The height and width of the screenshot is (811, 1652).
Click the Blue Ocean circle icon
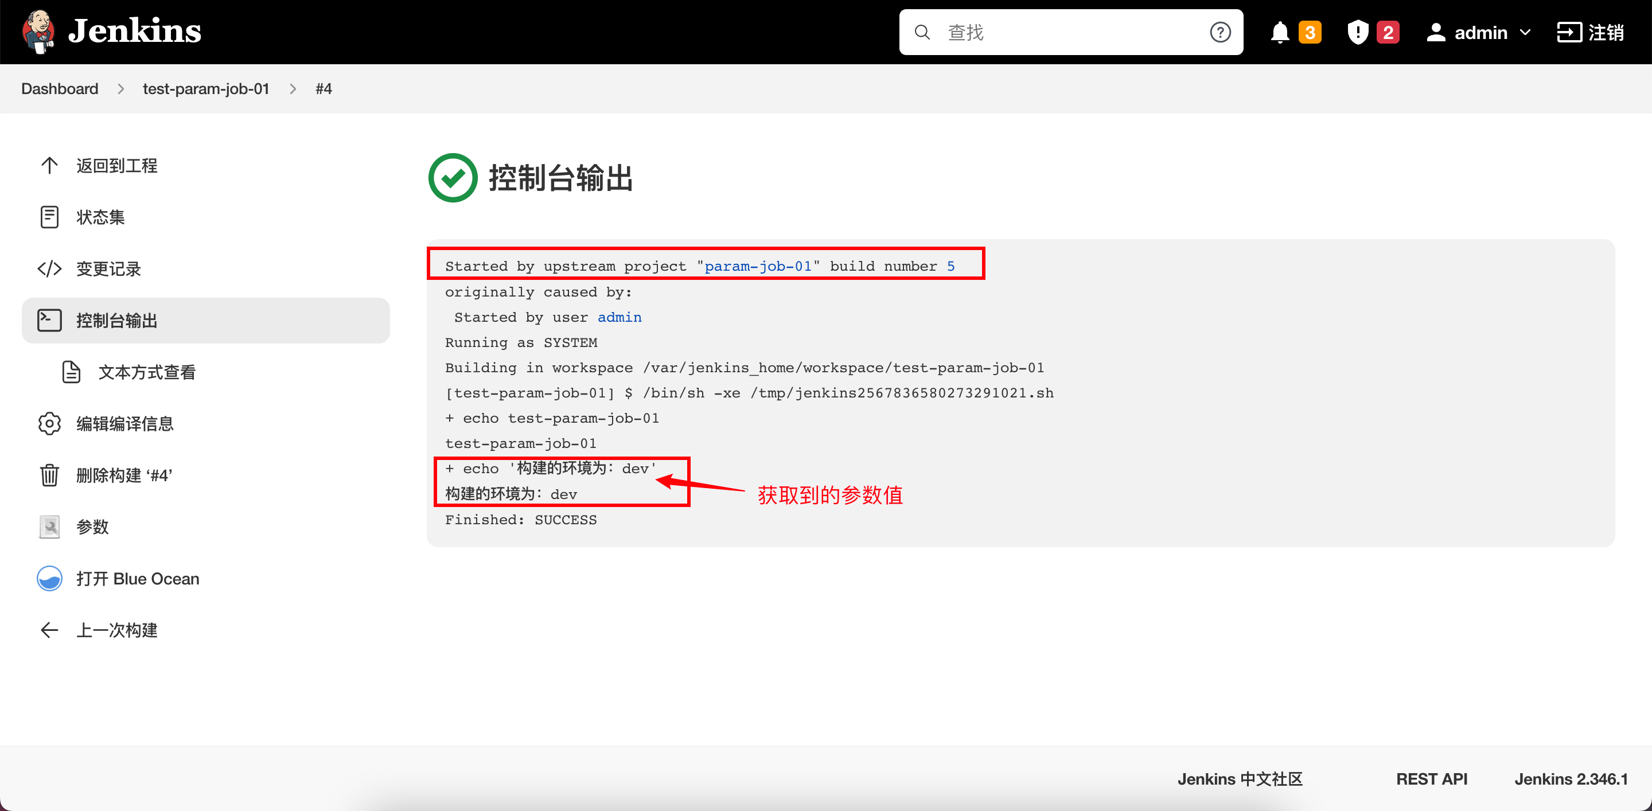tap(49, 578)
